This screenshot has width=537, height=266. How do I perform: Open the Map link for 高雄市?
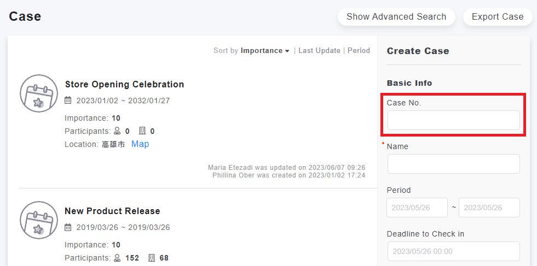(140, 144)
